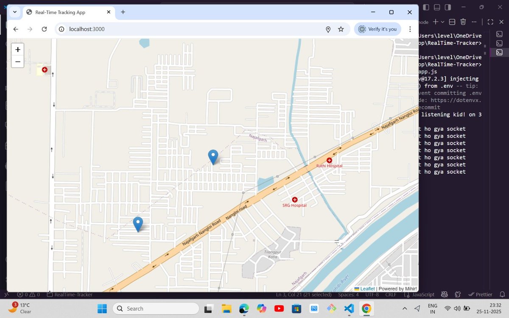Toggle VS Code bottom panel layout
The image size is (509, 318).
tap(437, 7)
